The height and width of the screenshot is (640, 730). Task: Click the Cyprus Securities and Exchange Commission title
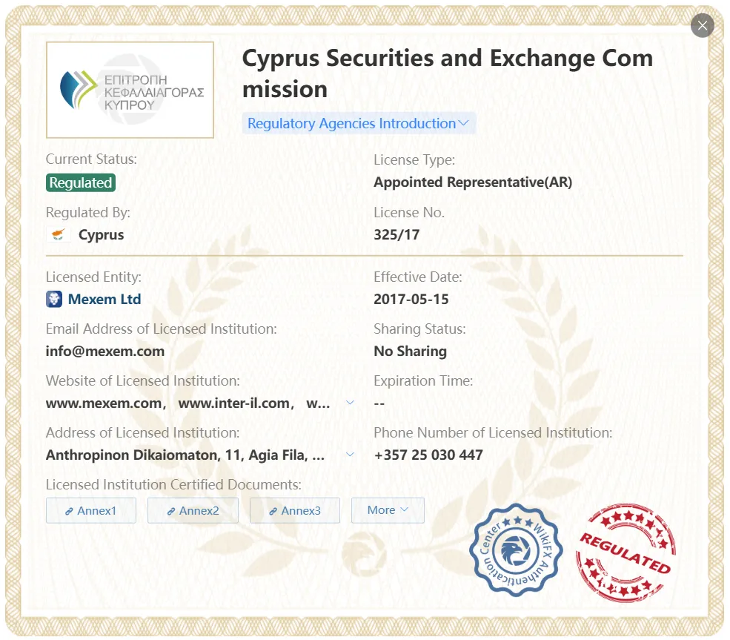[x=448, y=73]
